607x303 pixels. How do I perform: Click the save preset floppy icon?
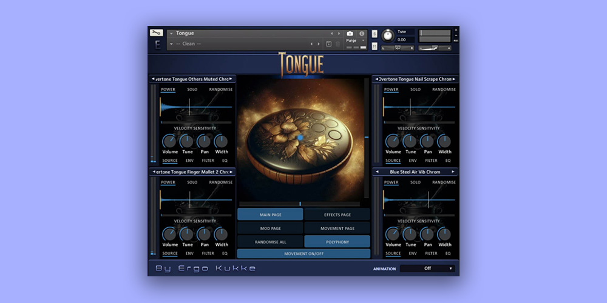pyautogui.click(x=328, y=44)
